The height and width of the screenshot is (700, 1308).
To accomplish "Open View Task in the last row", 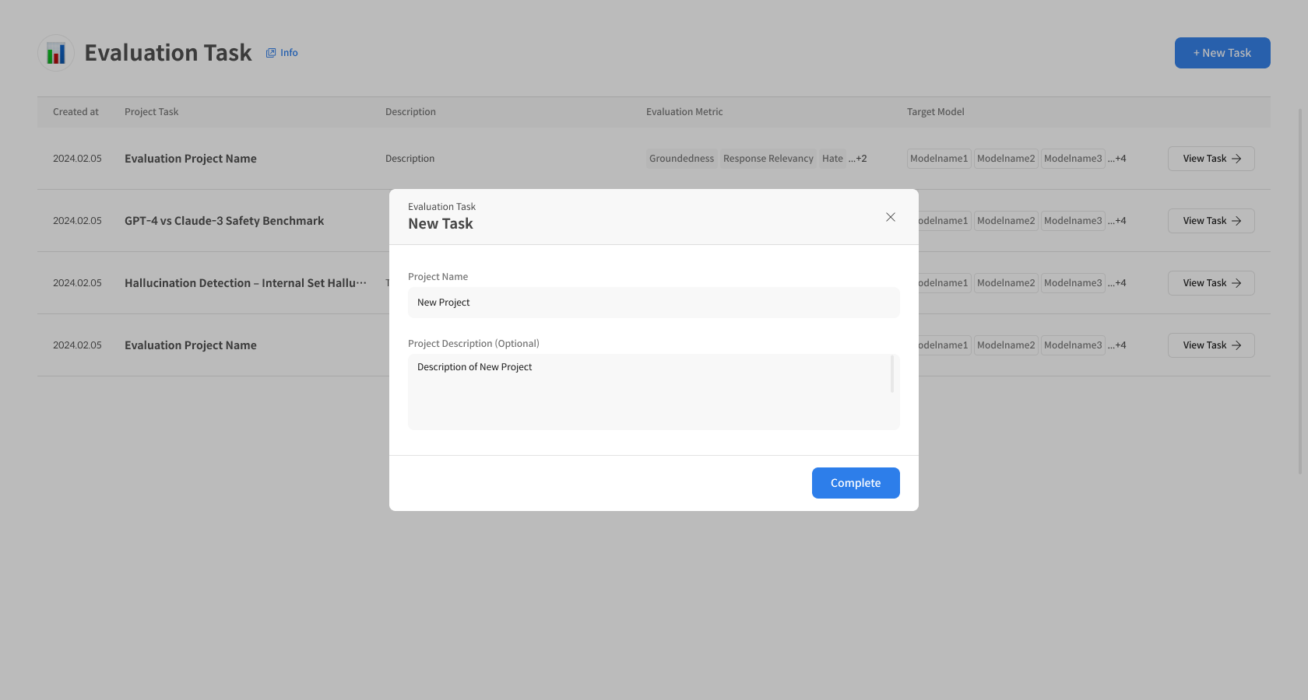I will pyautogui.click(x=1211, y=345).
